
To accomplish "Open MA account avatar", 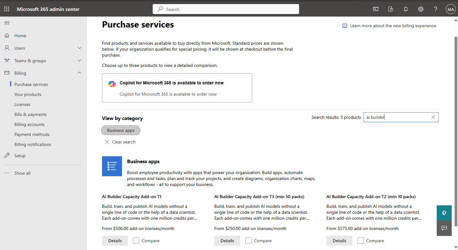I will pos(451,9).
